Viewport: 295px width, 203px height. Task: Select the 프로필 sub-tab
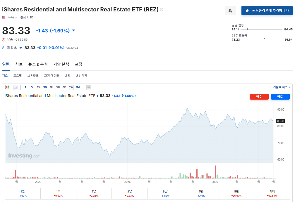click(18, 75)
